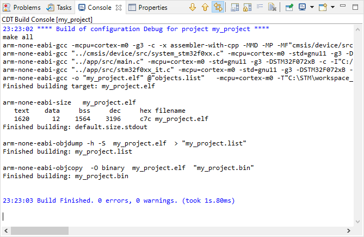Click the 'make all' line
364x237 pixels.
click(x=18, y=37)
